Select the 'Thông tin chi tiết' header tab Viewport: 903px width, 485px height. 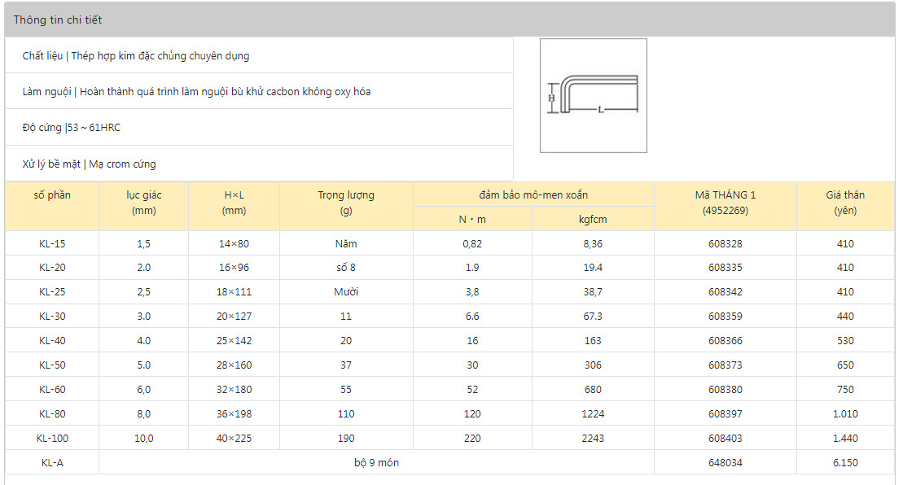click(58, 20)
